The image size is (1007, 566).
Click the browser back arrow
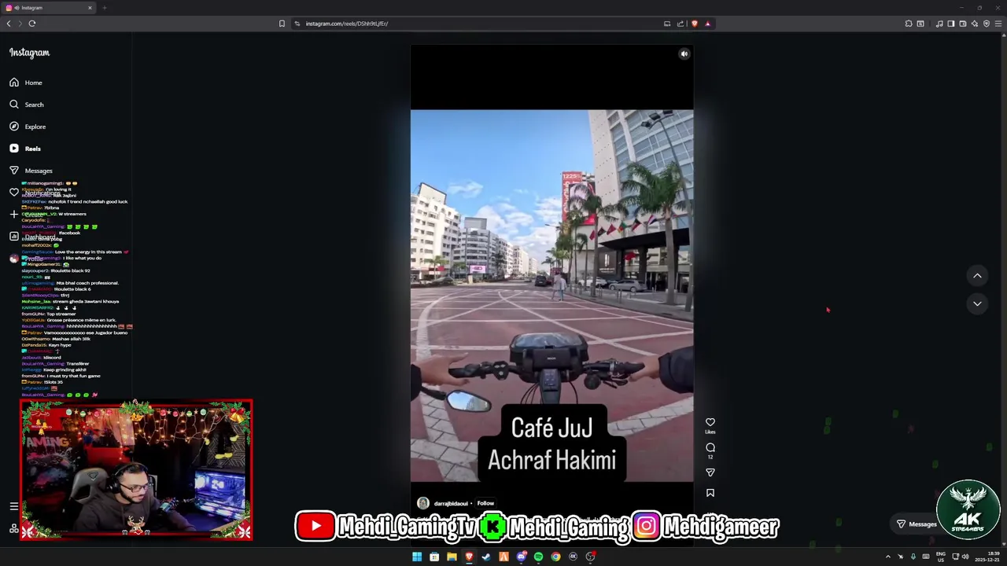click(9, 24)
